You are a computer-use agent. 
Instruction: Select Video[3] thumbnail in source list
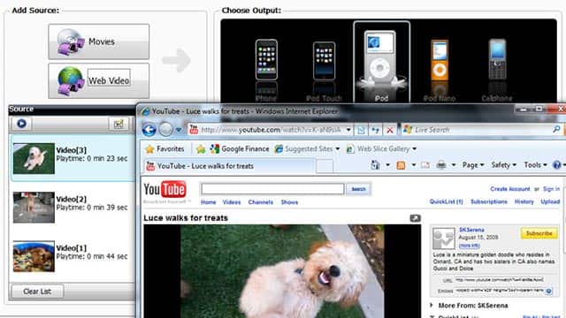34,158
